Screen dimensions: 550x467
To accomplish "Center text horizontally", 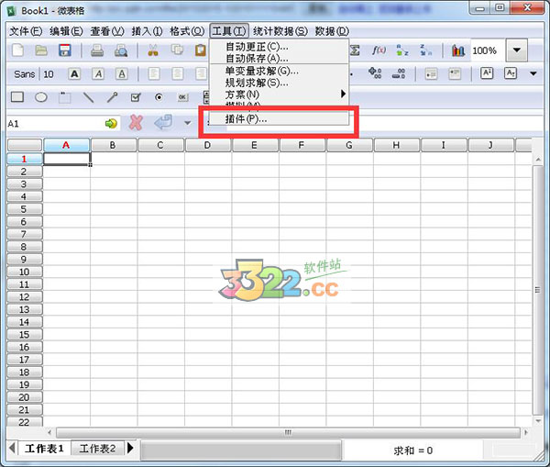I will [x=178, y=74].
